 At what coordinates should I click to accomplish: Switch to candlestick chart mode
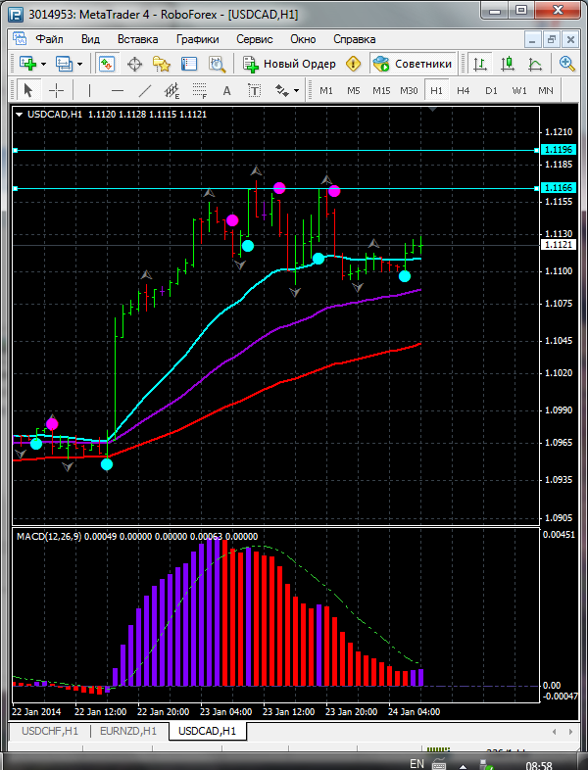tap(508, 64)
